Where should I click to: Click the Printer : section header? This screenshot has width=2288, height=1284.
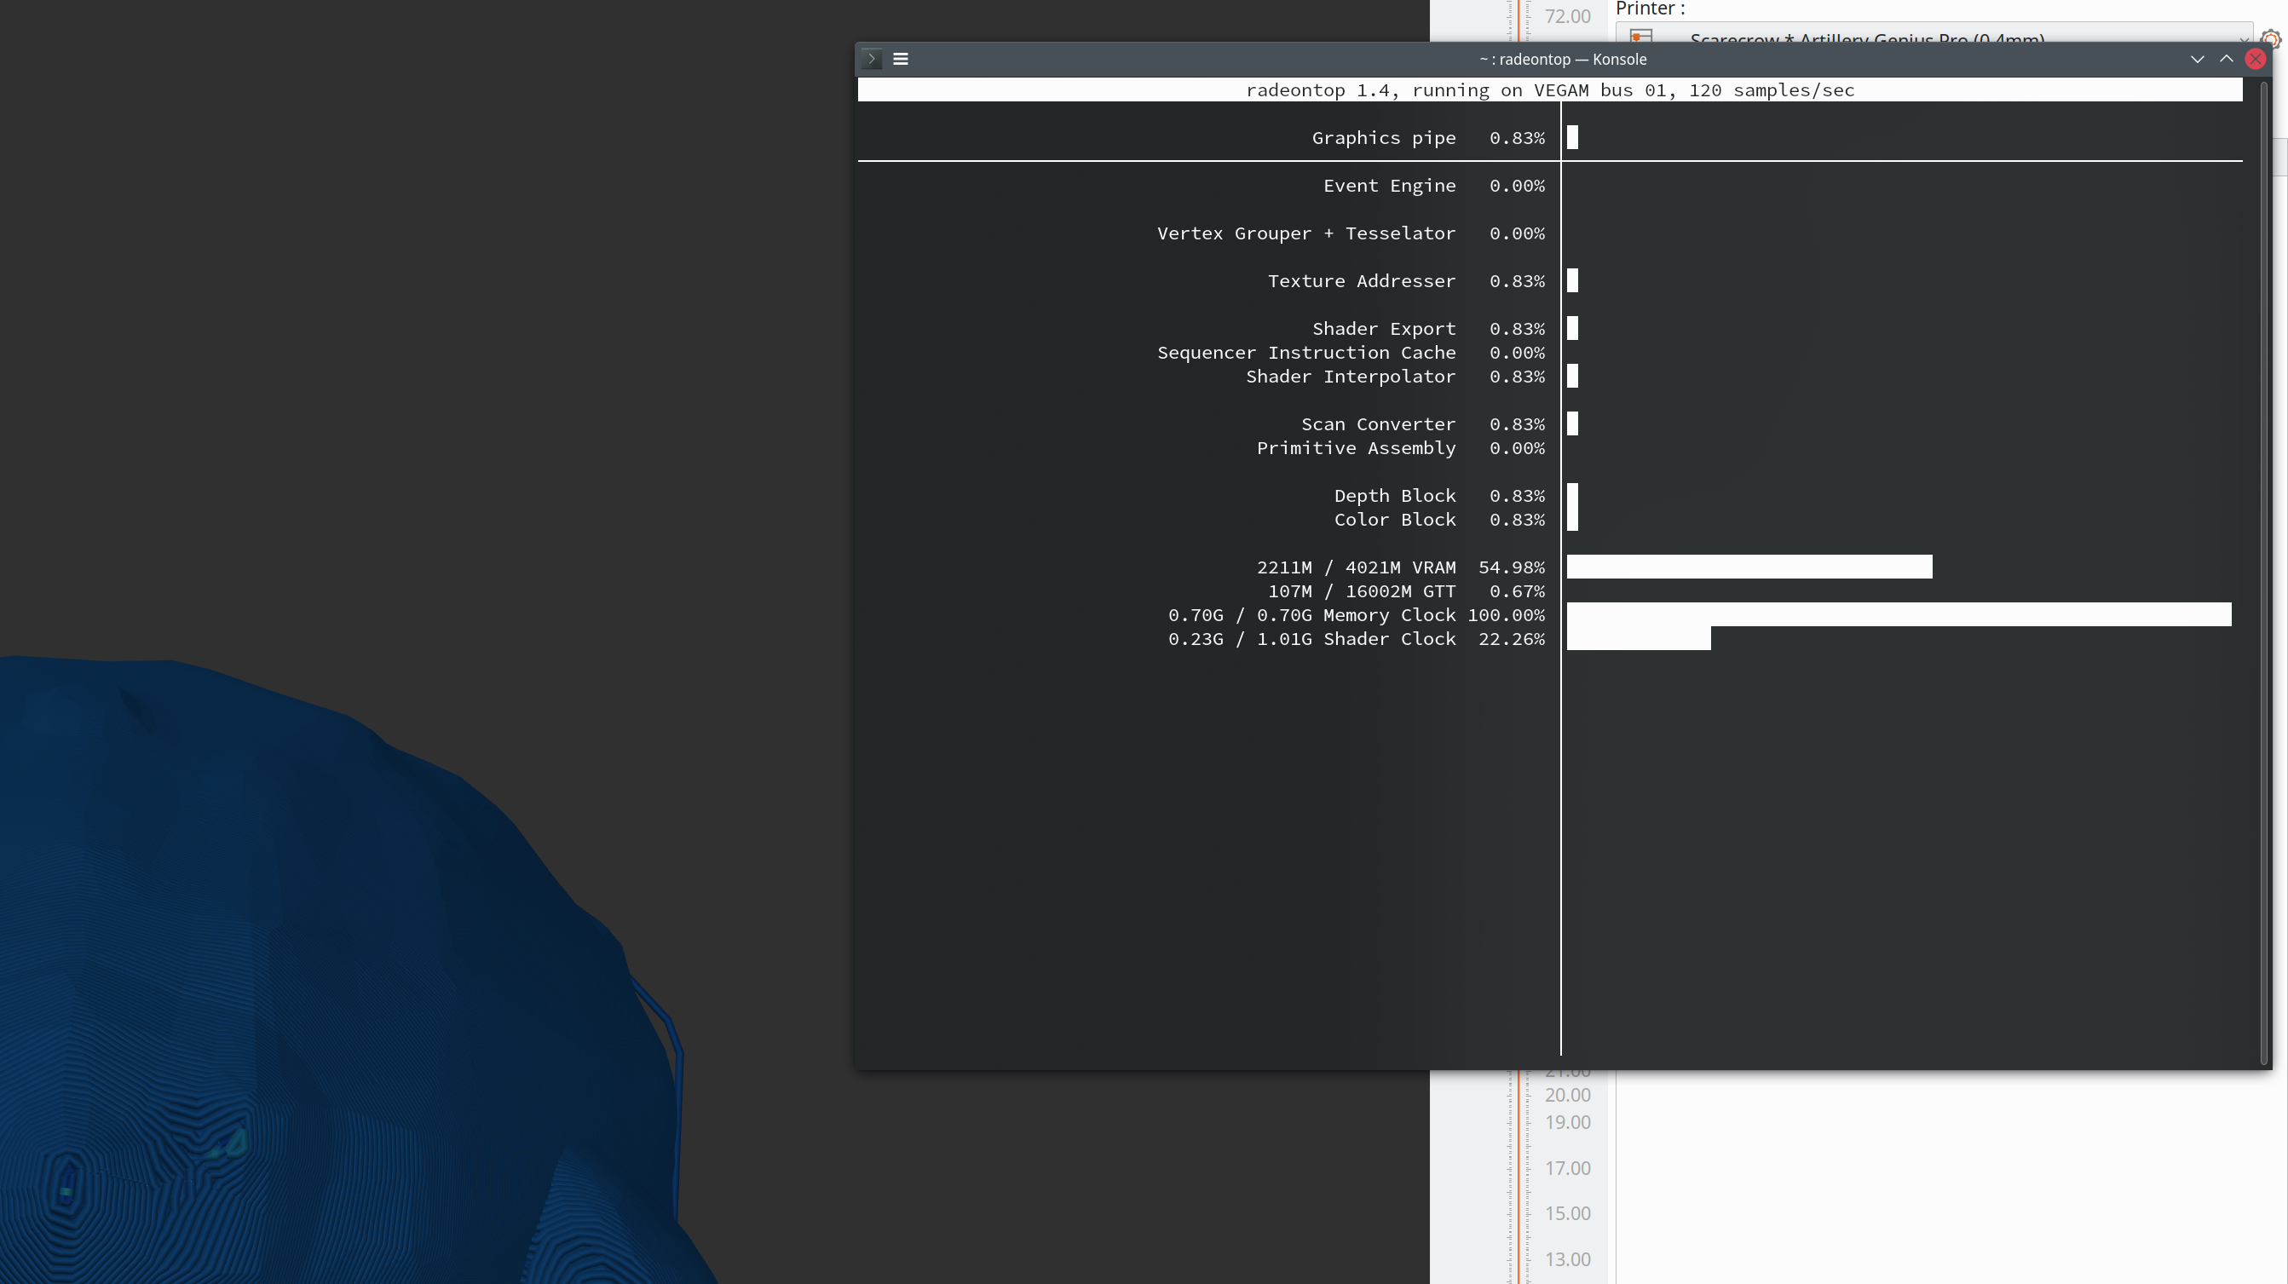(1651, 9)
